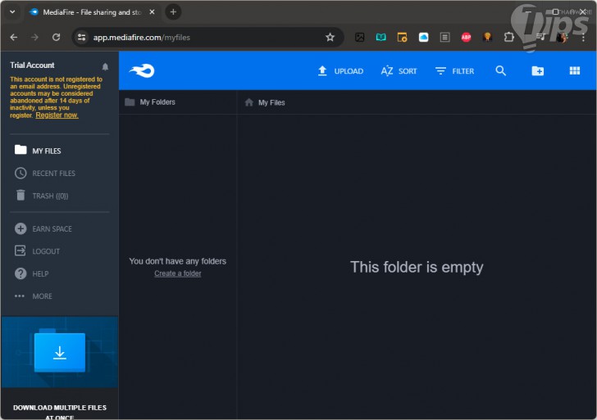Open the tab search dropdown
597x420 pixels.
click(x=12, y=11)
